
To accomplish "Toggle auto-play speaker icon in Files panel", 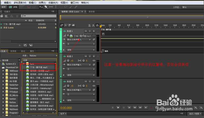I will click(31, 45).
